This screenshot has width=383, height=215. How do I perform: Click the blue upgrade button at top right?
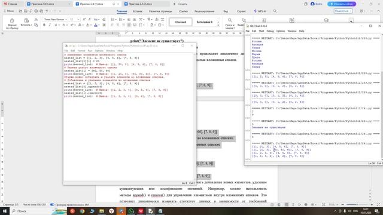[x=342, y=4]
